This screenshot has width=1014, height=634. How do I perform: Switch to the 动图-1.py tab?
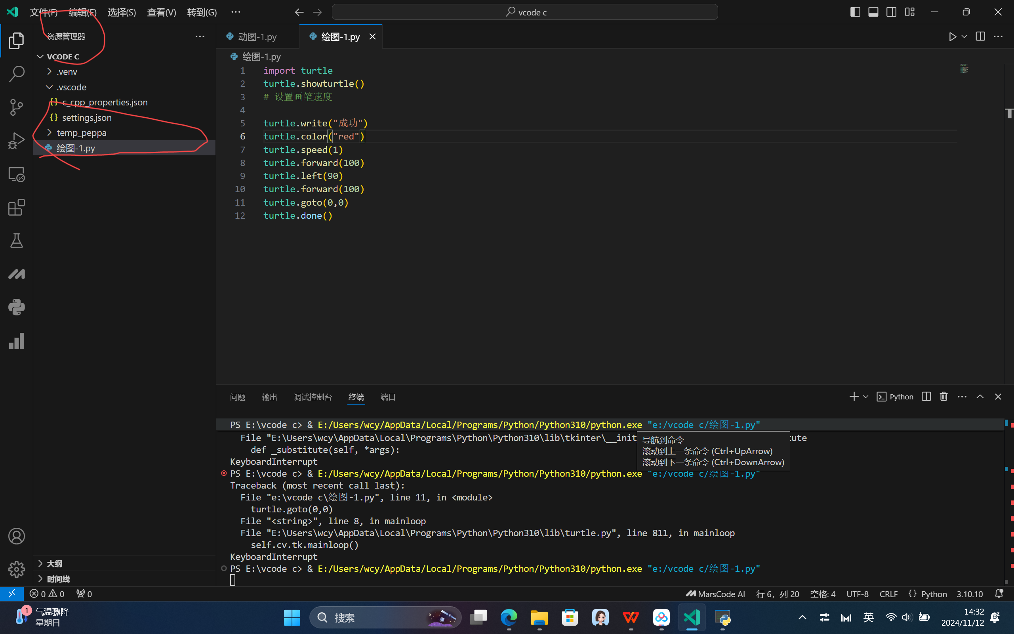[x=257, y=37]
